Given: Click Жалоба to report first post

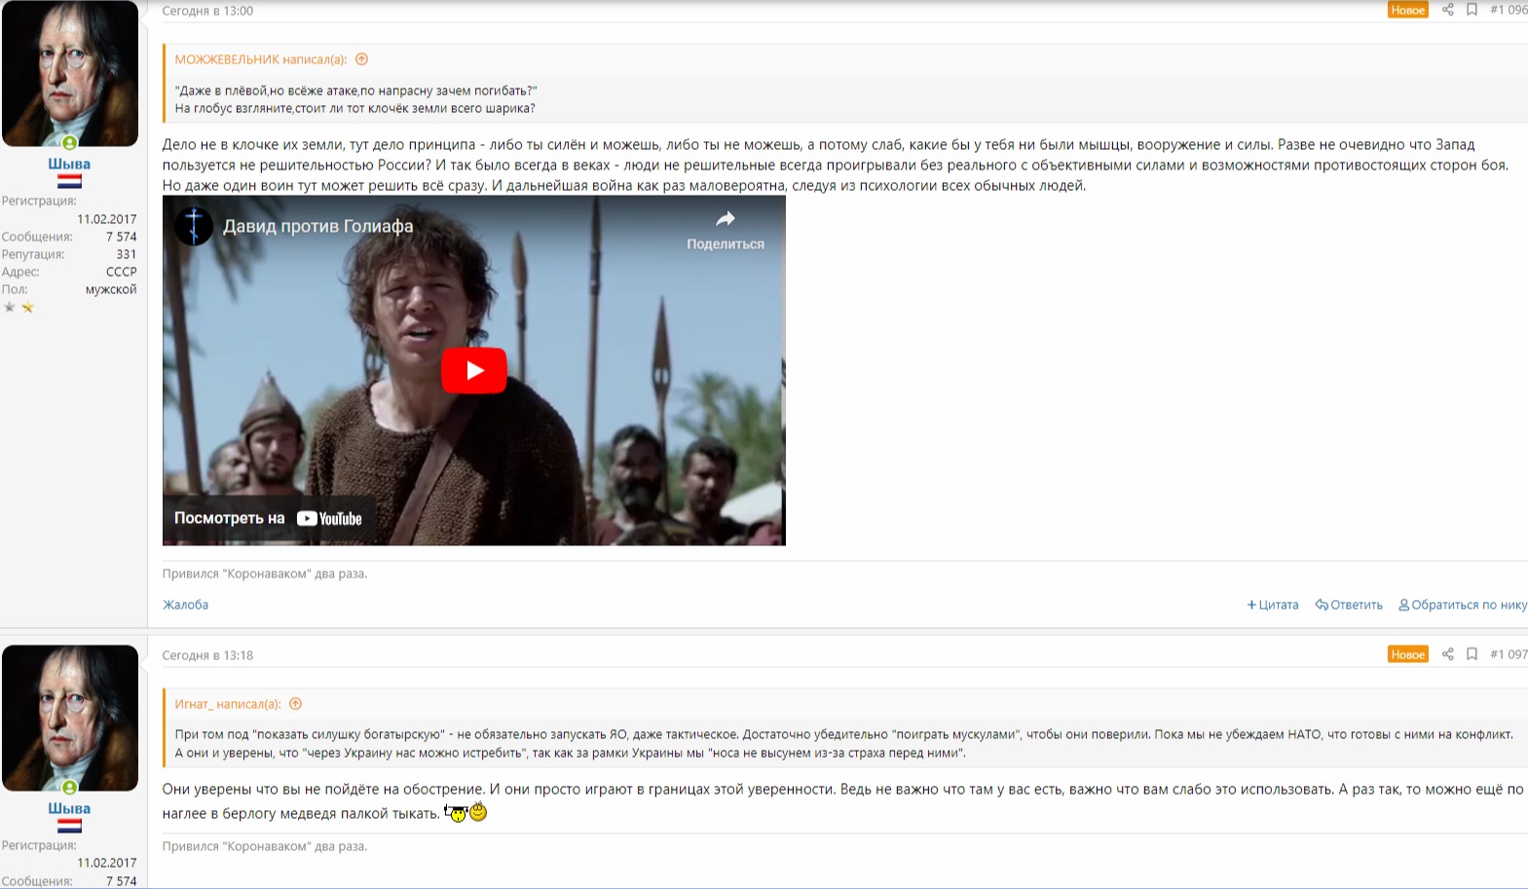Looking at the screenshot, I should [x=185, y=605].
